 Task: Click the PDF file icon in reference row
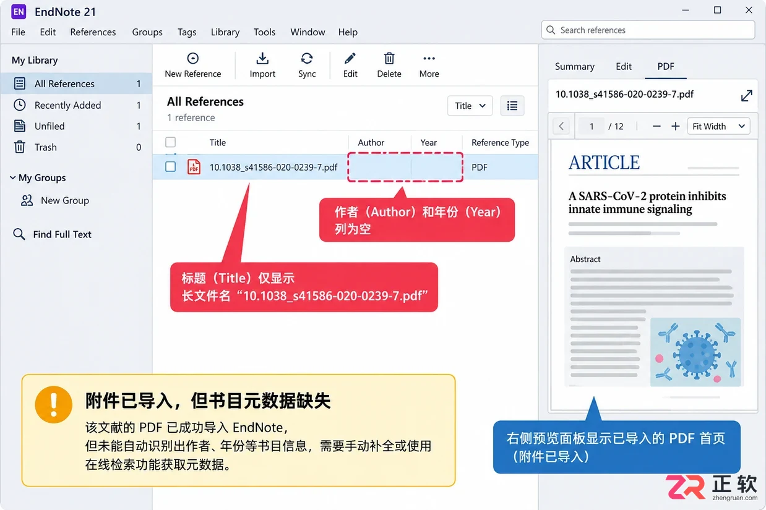194,167
